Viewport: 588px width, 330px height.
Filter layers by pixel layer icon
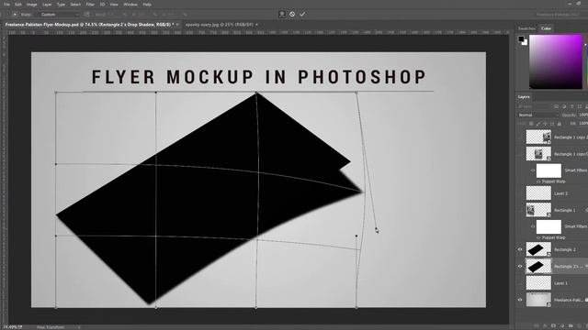coord(557,106)
